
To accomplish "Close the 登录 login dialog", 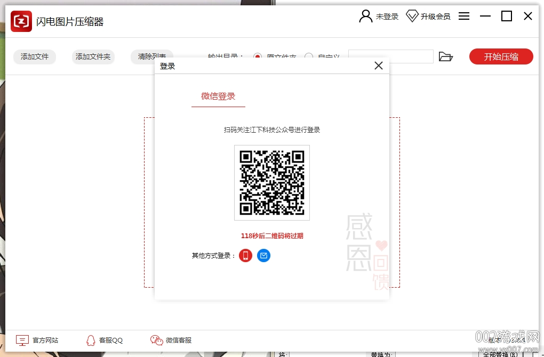I will click(x=379, y=66).
